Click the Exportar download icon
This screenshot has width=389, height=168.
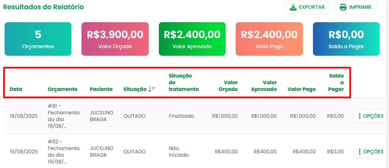(x=293, y=7)
